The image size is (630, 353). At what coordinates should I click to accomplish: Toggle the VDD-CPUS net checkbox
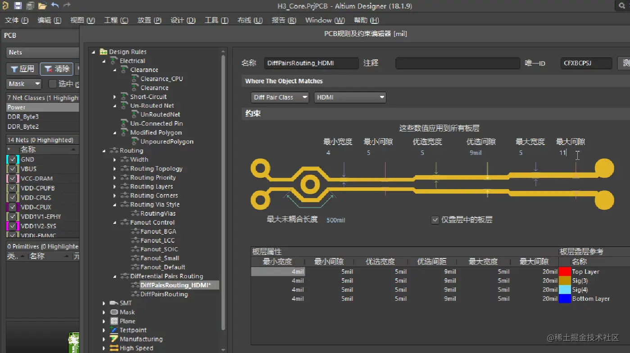(13, 198)
